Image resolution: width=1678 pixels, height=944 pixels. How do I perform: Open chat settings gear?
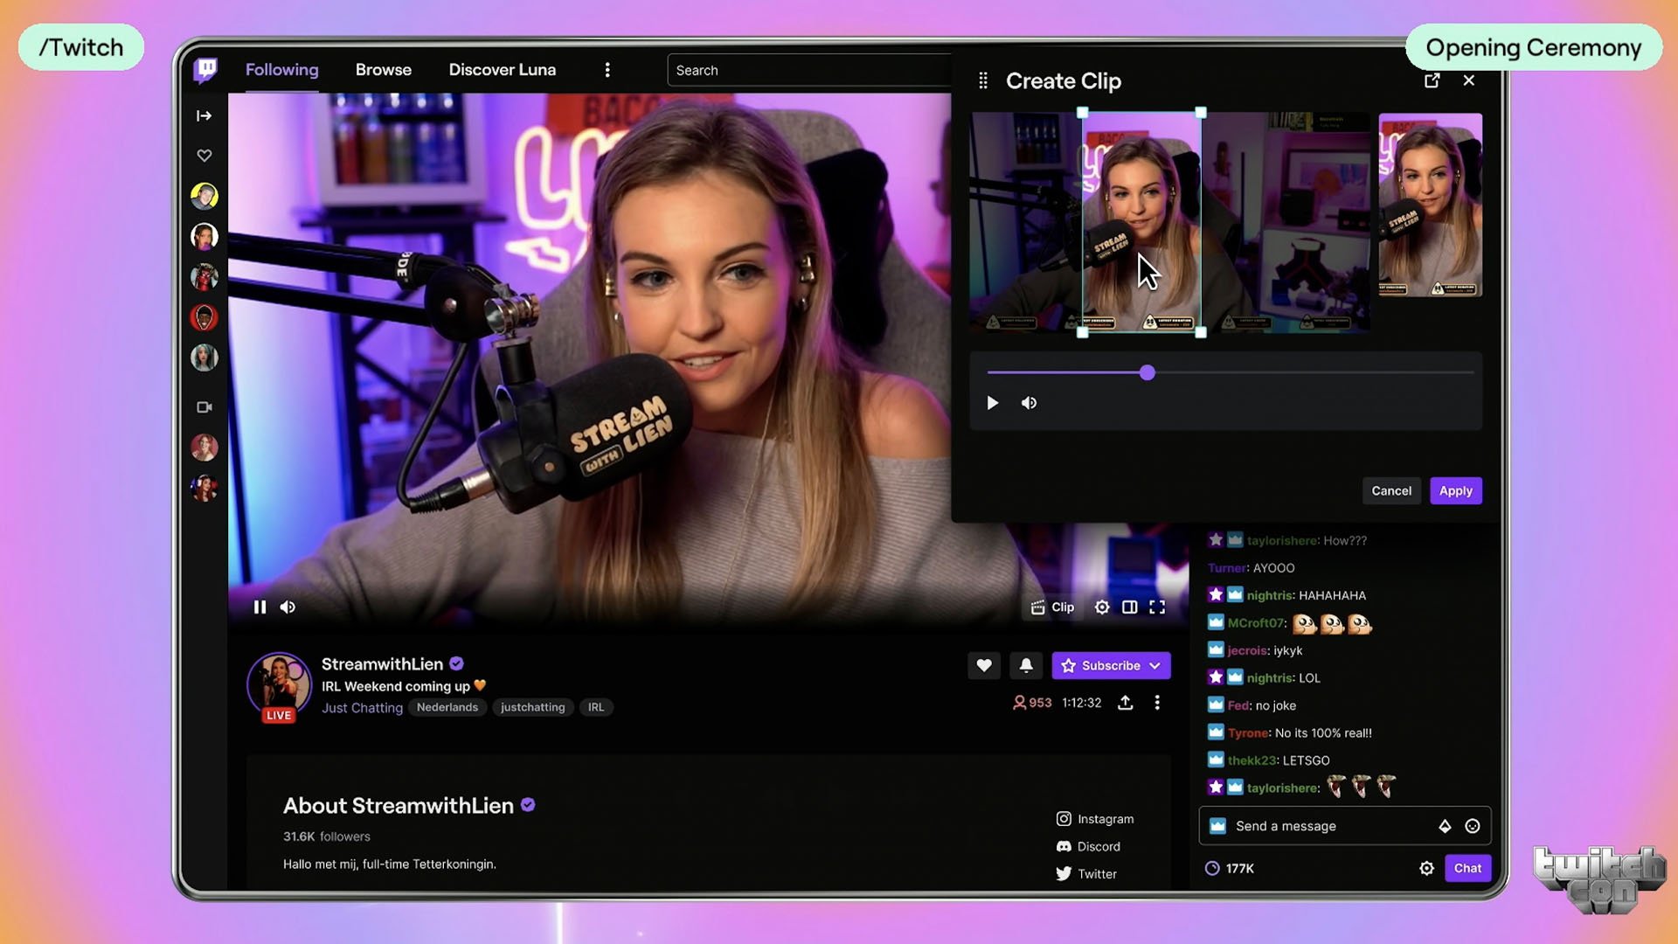pos(1426,869)
